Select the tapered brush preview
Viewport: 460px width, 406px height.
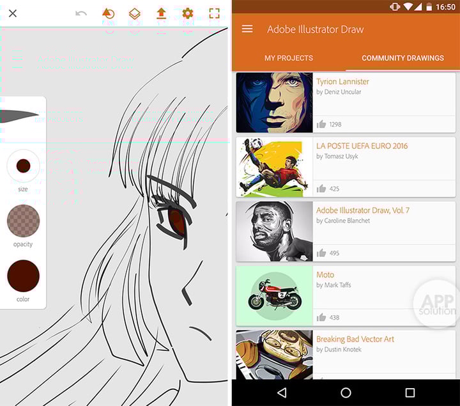(19, 116)
